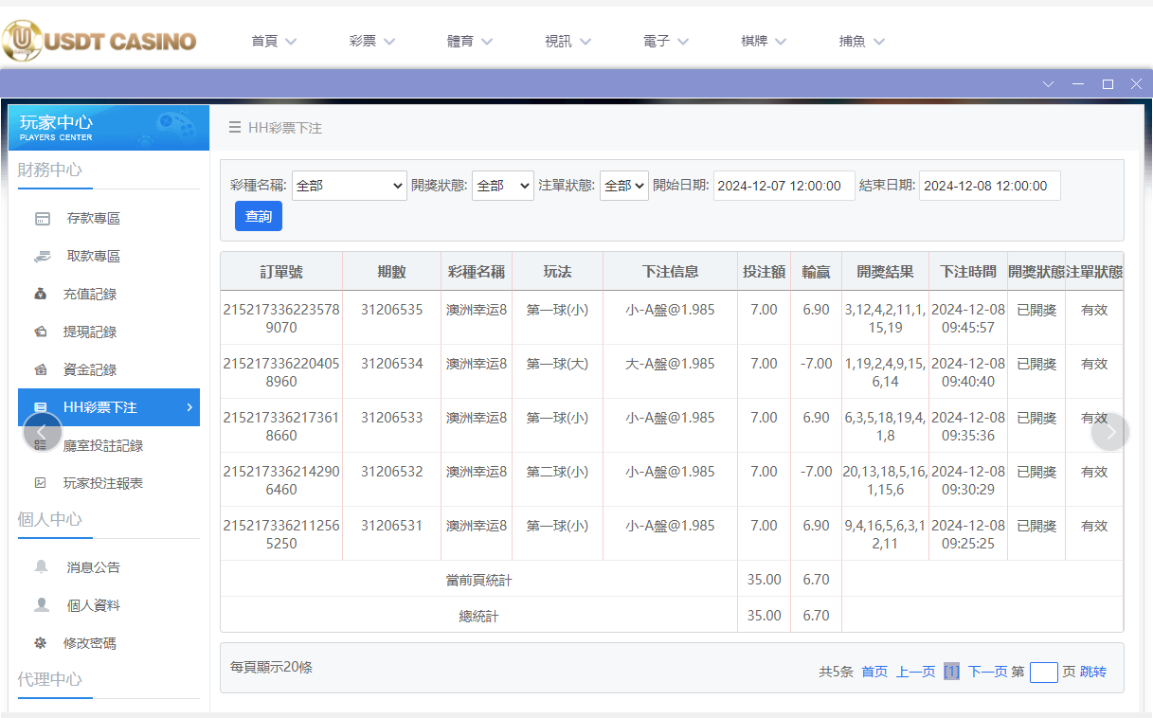Open the 彩種名稱 lottery type dropdown
This screenshot has height=718, width=1153.
[x=349, y=186]
